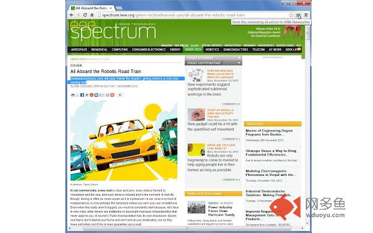Click the power substation thumbnail image
The height and width of the screenshot is (233, 373).
click(x=196, y=207)
